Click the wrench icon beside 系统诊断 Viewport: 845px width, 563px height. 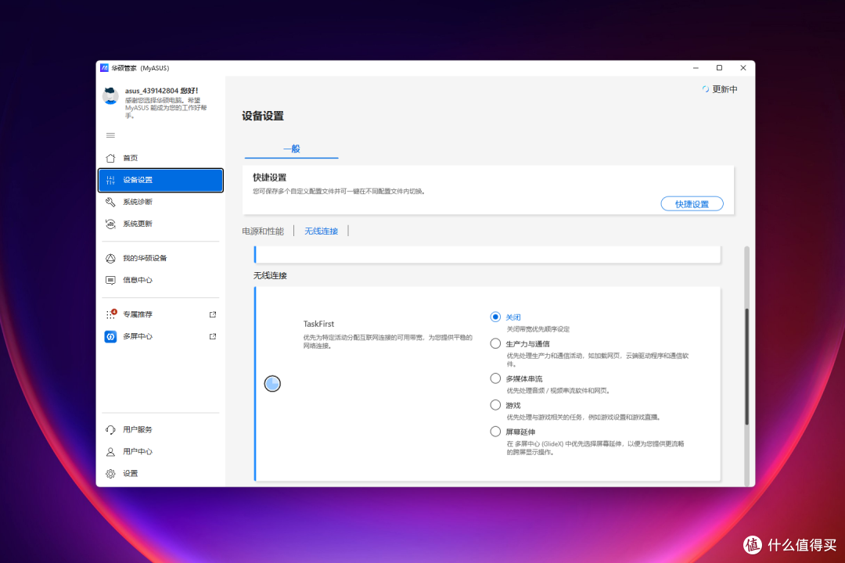(110, 202)
